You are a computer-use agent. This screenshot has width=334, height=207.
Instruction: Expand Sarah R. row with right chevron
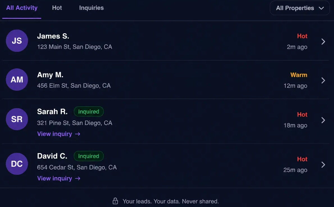click(x=323, y=120)
